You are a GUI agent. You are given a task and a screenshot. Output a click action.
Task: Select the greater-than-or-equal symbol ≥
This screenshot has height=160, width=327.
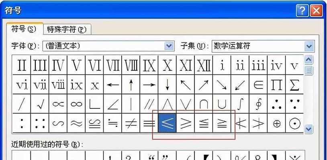(x=186, y=123)
